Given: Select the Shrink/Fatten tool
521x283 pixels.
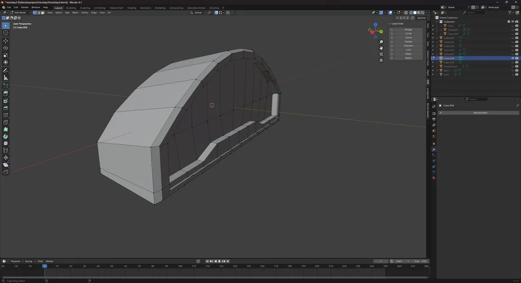Looking at the screenshot, I should (6, 158).
